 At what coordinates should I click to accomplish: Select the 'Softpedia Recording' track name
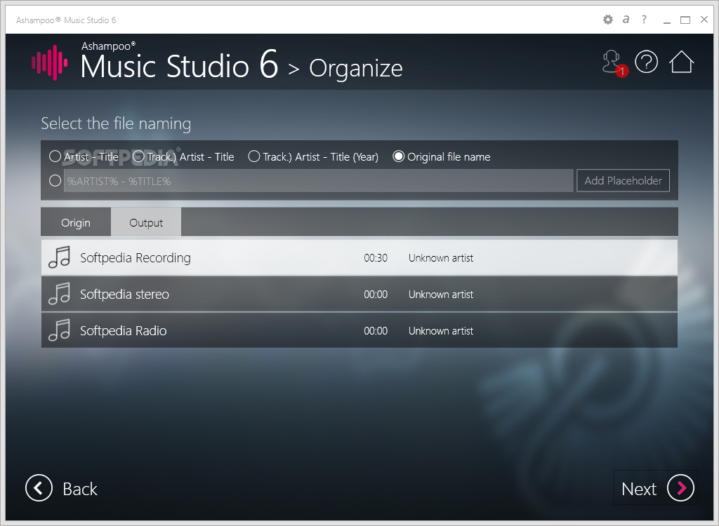pyautogui.click(x=136, y=258)
